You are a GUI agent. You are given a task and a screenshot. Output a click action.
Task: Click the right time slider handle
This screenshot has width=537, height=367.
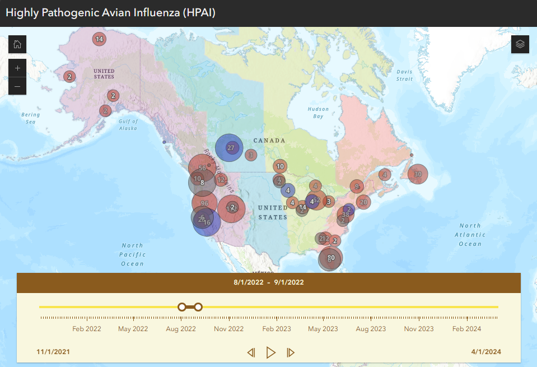click(198, 307)
